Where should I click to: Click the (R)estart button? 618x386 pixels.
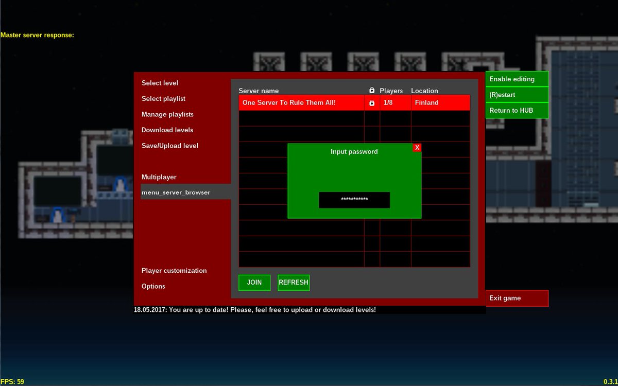coord(517,95)
